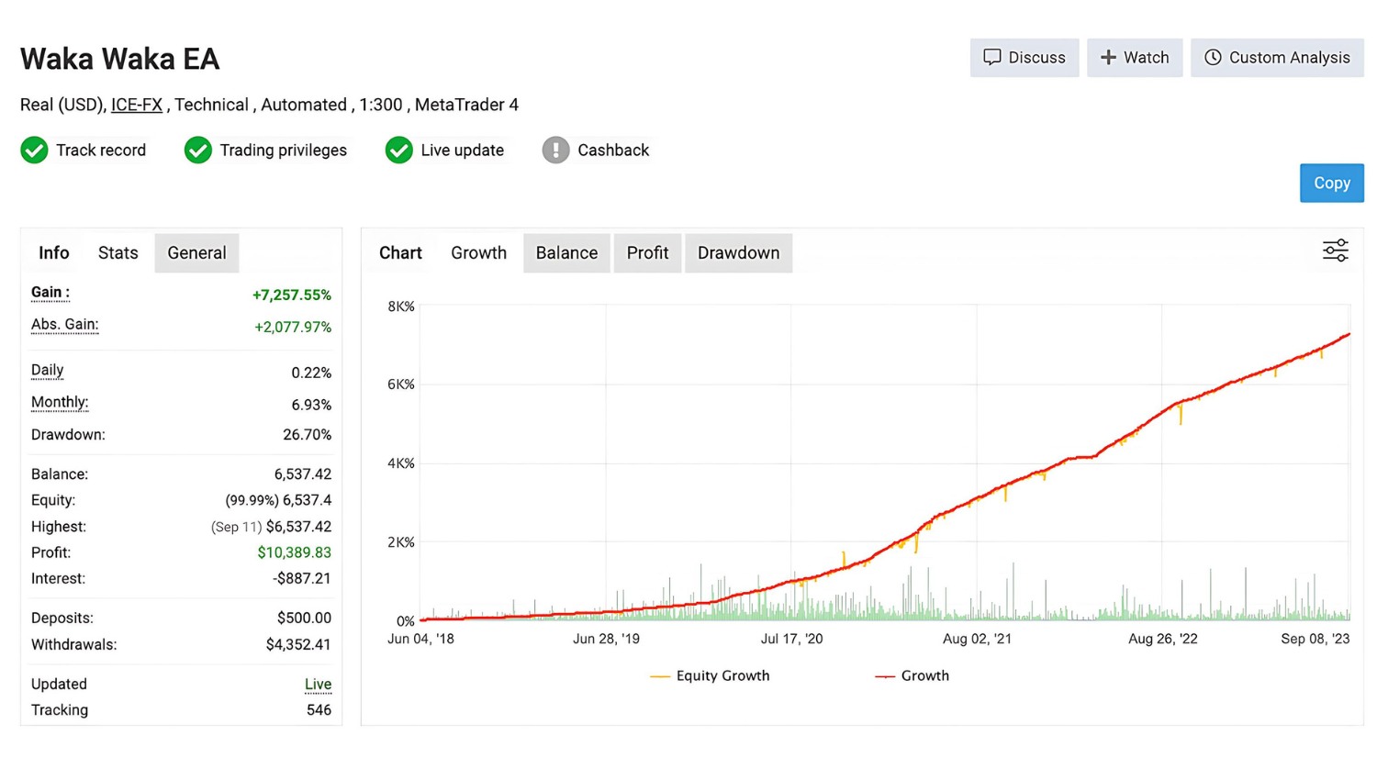This screenshot has width=1377, height=769.
Task: Add system to Watch list
Action: (1135, 57)
